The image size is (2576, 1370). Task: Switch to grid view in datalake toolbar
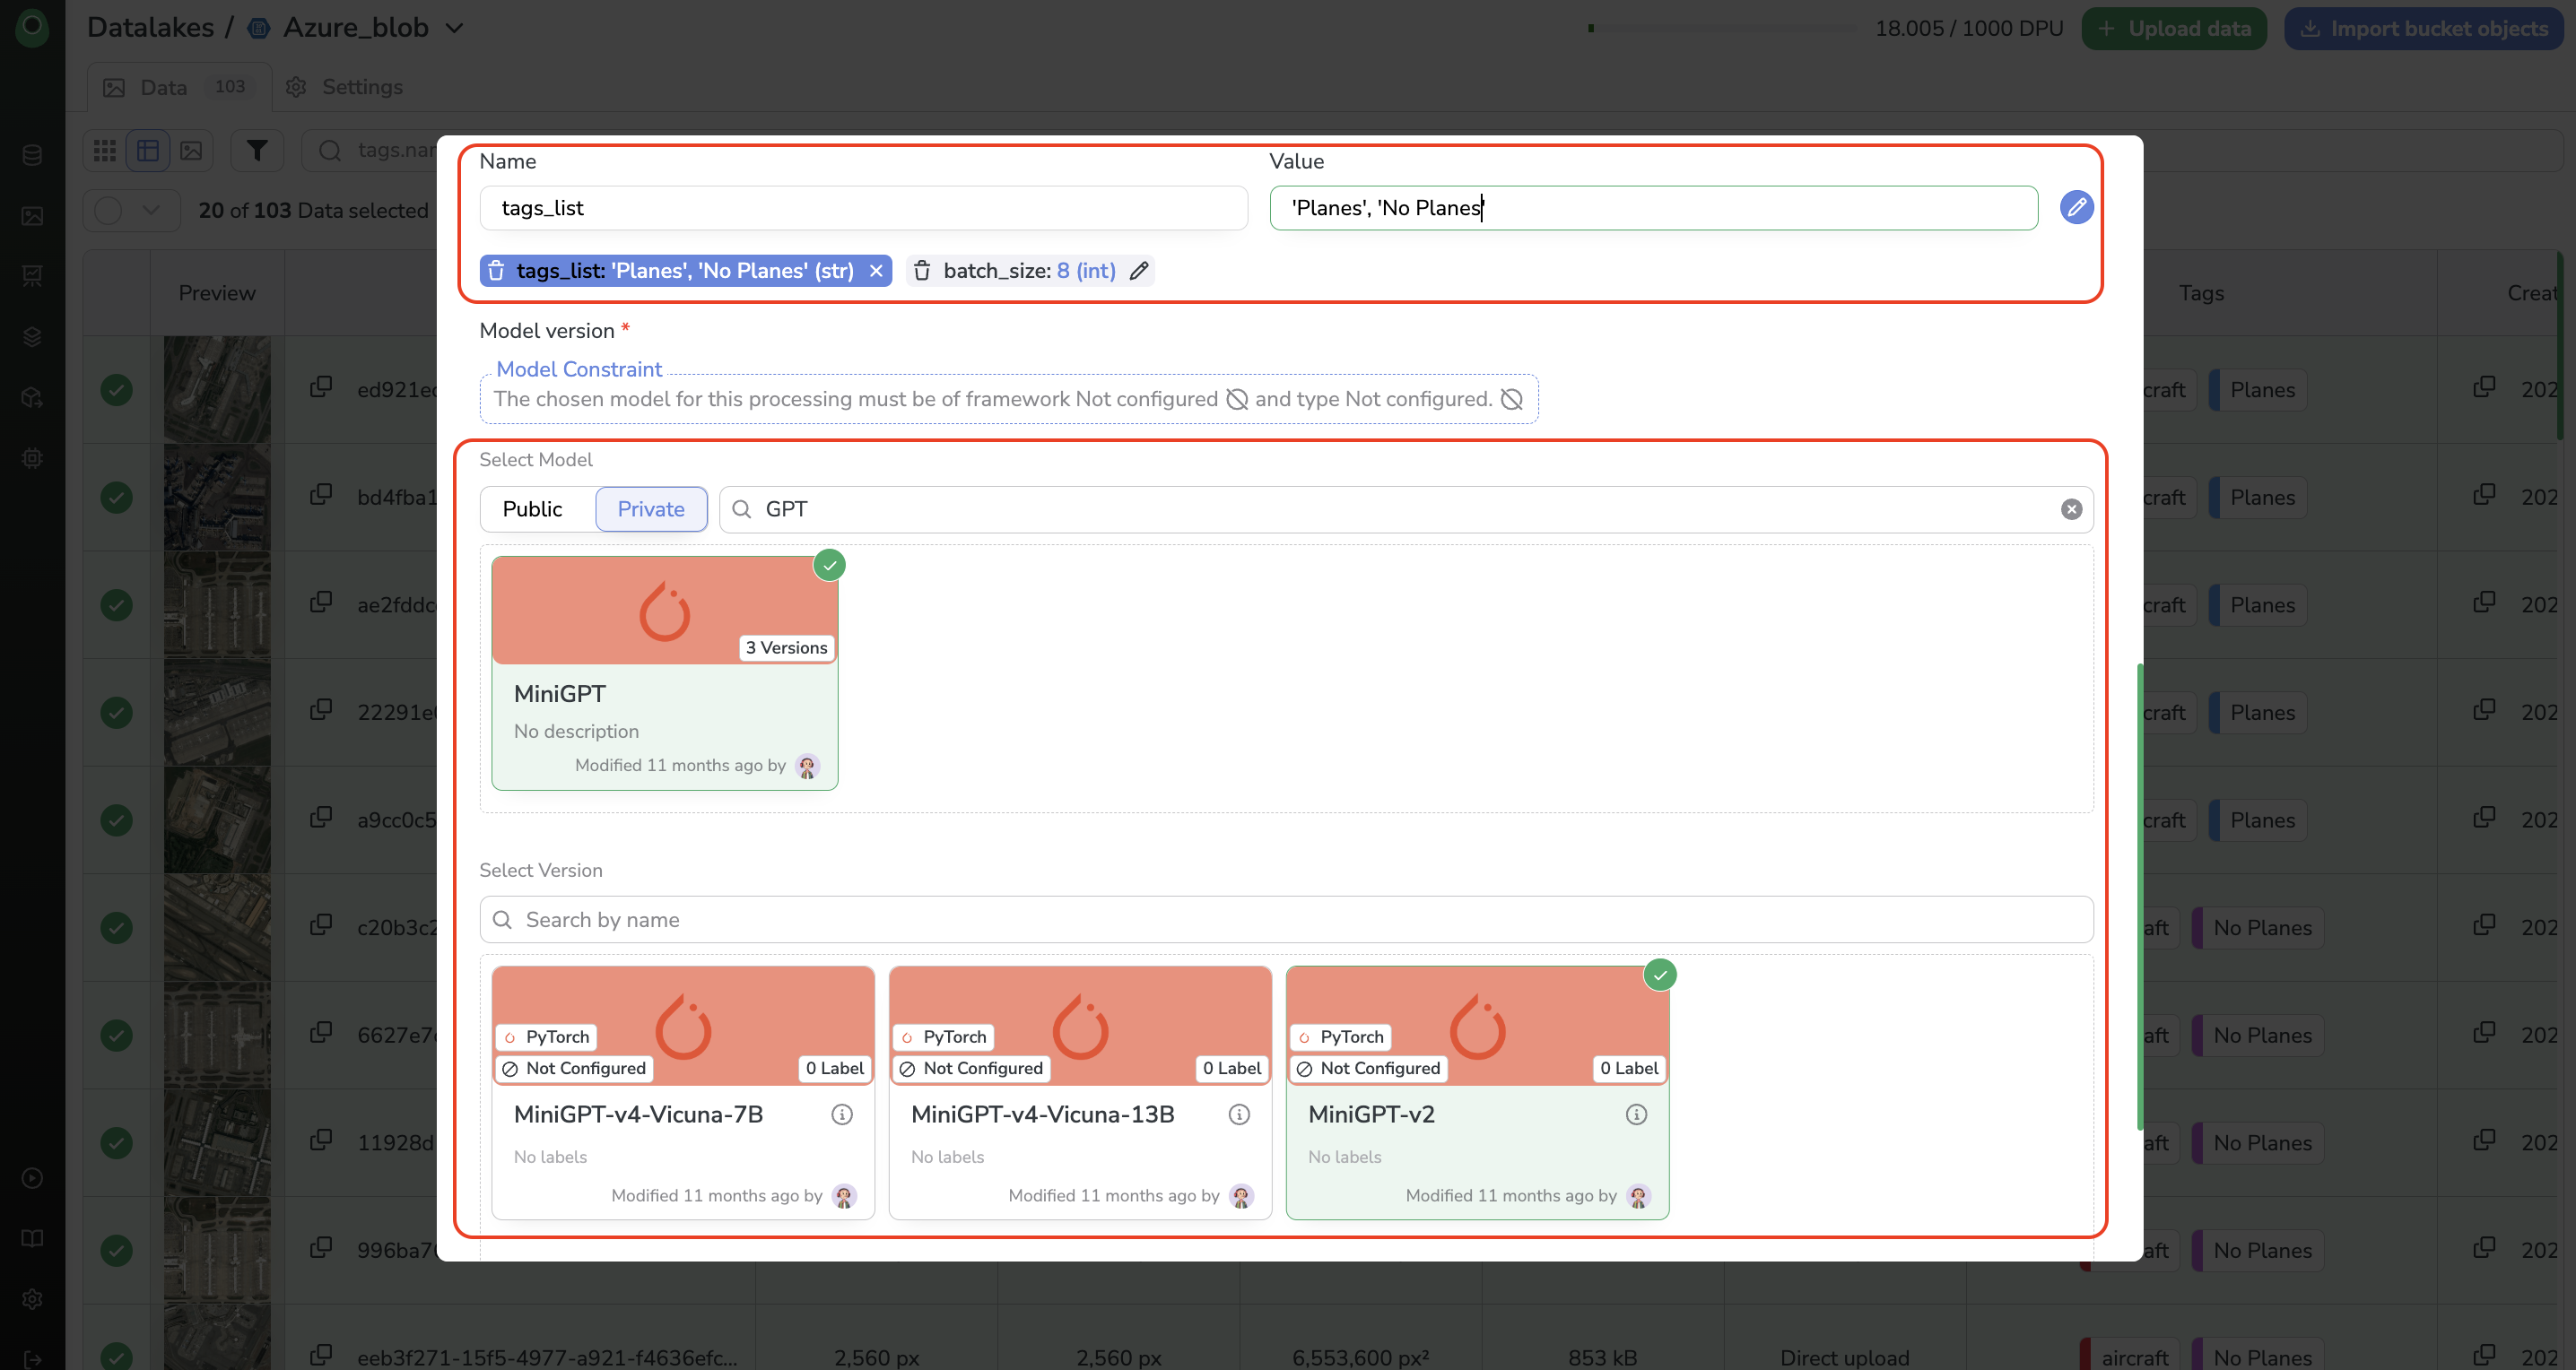(105, 151)
